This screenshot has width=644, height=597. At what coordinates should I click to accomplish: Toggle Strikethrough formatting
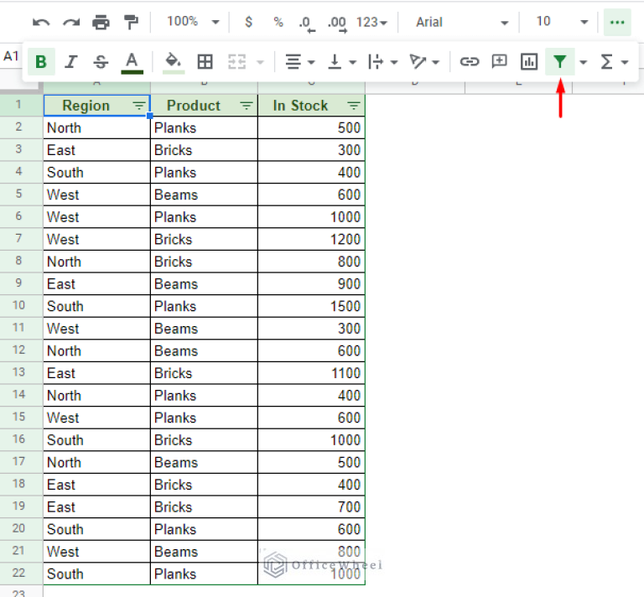(x=101, y=62)
